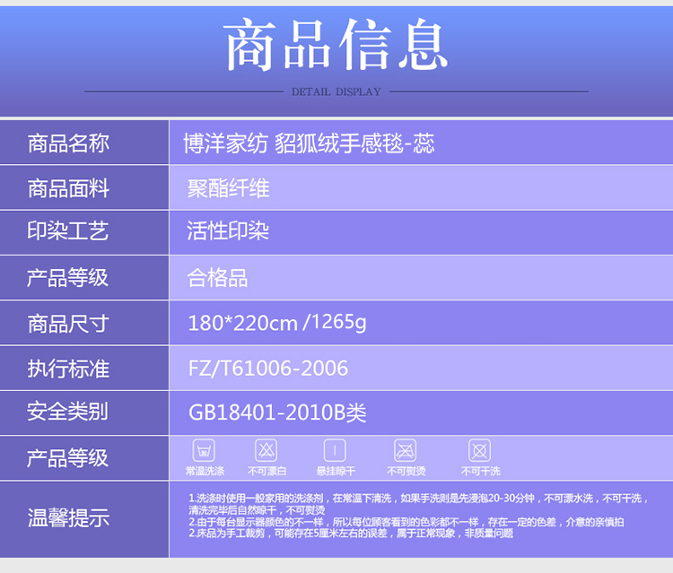673x573 pixels.
Task: Click the 商品信息 main heading
Action: (336, 45)
